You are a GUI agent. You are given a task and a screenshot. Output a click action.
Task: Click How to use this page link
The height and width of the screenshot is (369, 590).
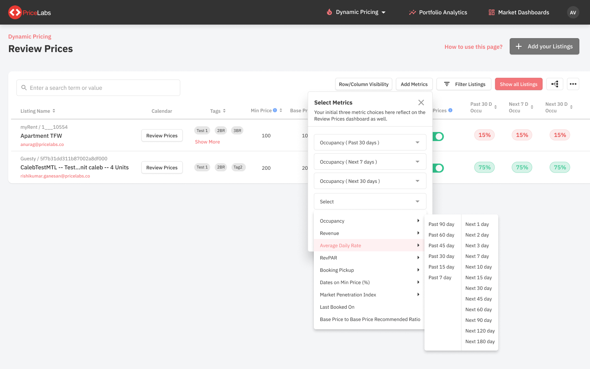(x=473, y=47)
